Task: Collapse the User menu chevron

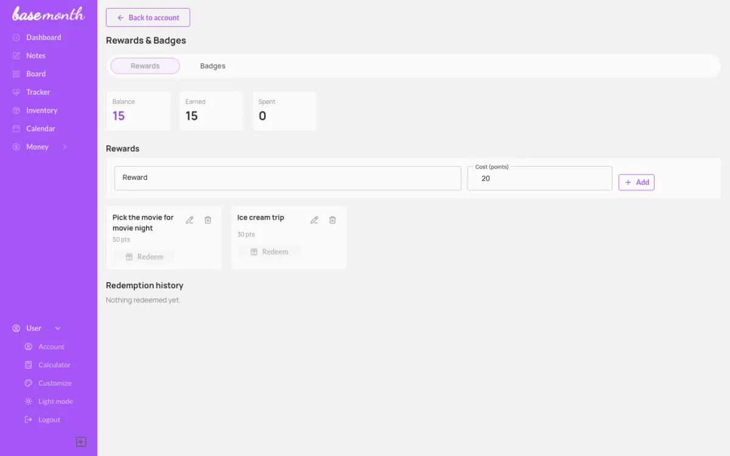Action: tap(58, 328)
